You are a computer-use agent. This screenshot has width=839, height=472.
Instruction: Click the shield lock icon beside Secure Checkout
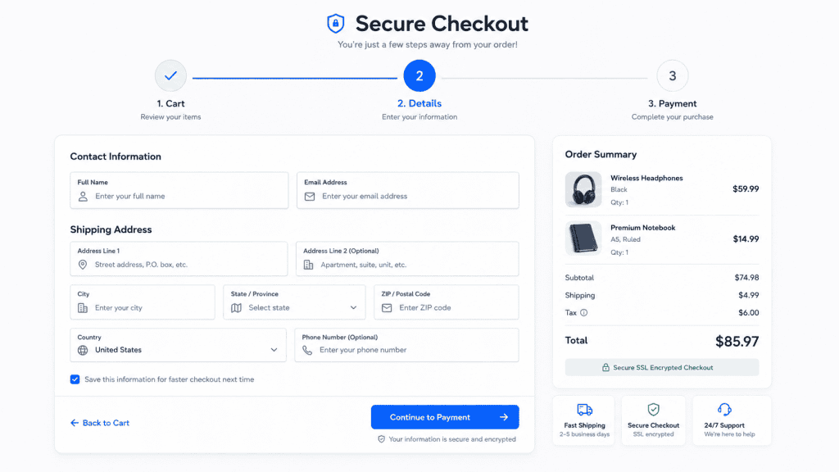tap(335, 24)
